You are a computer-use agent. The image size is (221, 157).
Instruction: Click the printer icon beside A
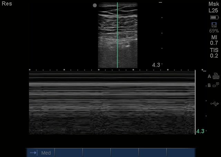[216, 76]
